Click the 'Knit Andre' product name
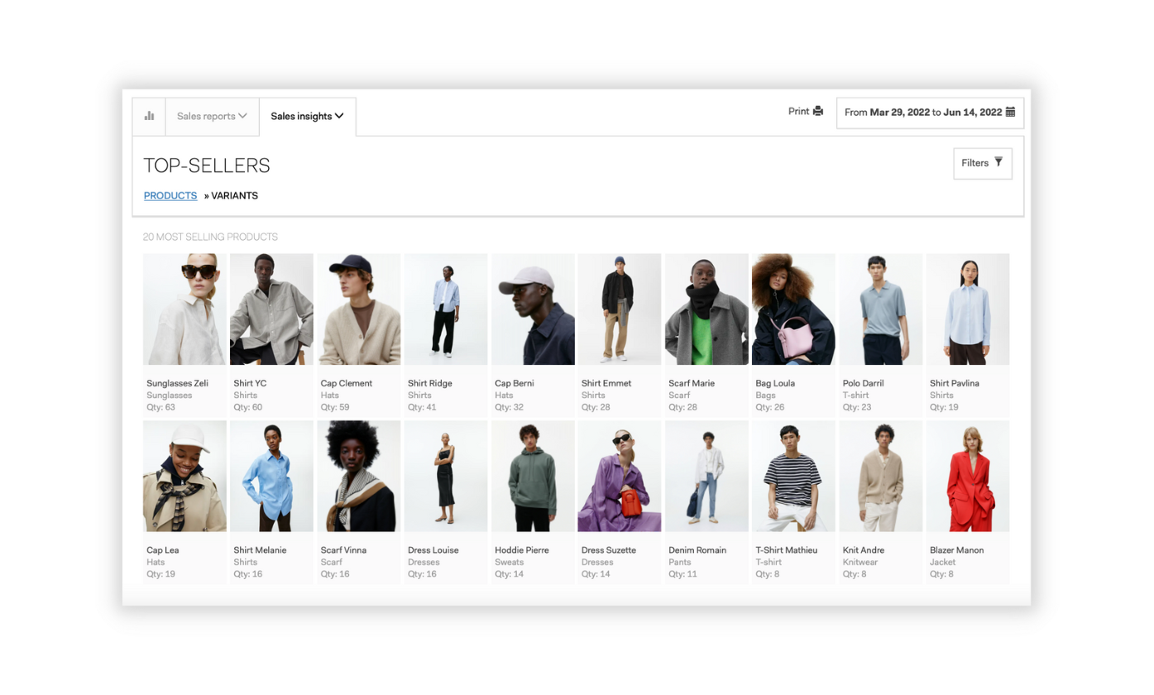This screenshot has width=1154, height=695. click(864, 549)
